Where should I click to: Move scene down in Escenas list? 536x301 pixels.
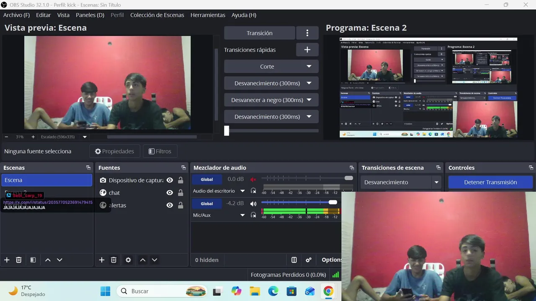point(59,260)
